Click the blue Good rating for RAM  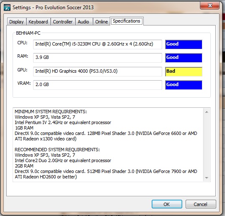pos(184,58)
